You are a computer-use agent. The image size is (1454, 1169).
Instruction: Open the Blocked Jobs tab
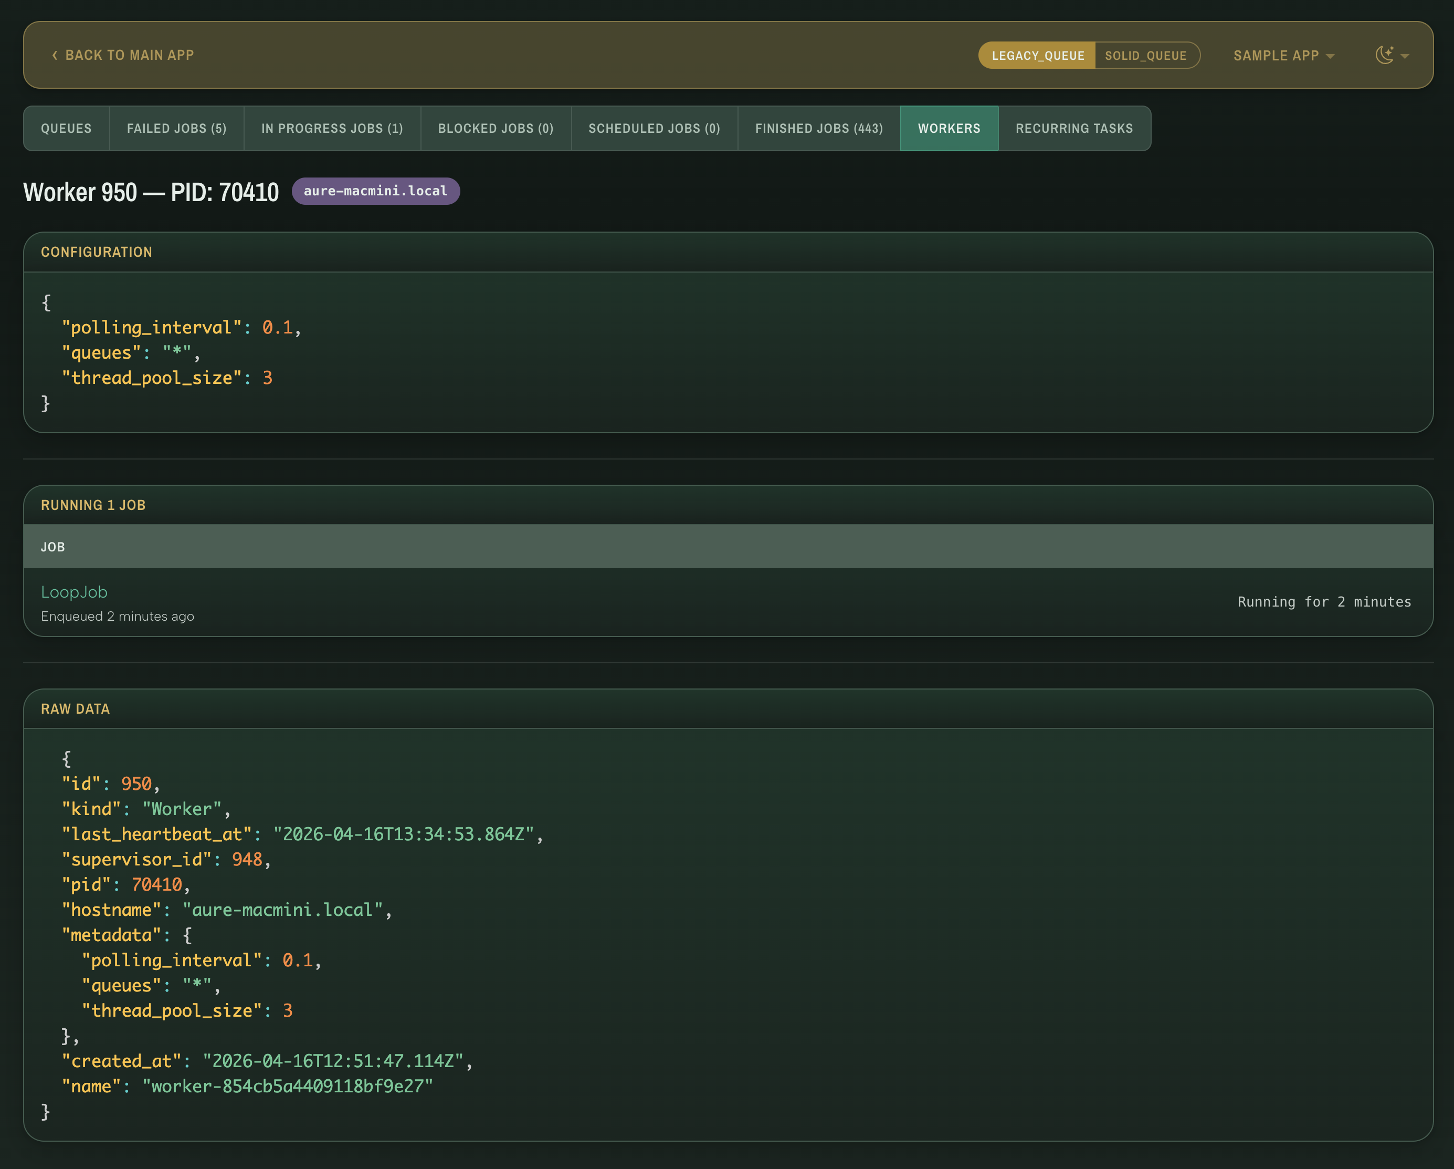tap(496, 128)
